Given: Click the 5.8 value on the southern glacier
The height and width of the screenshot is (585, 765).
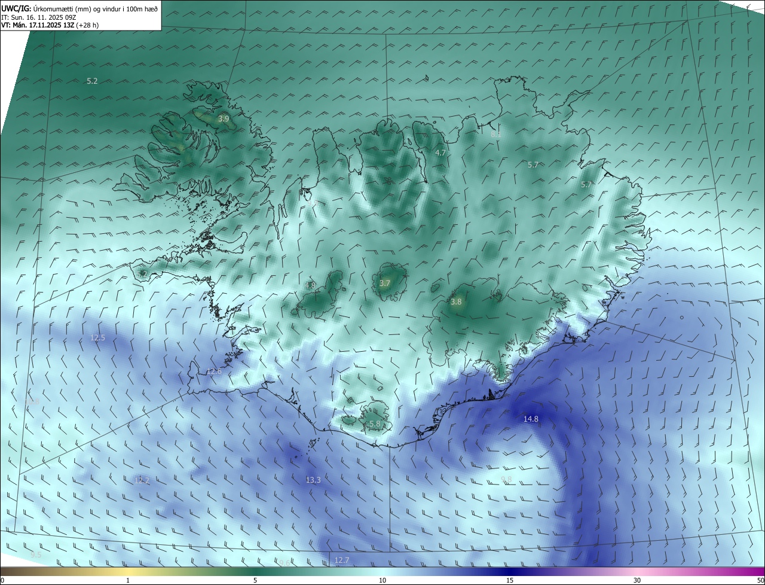Looking at the screenshot, I should (375, 423).
